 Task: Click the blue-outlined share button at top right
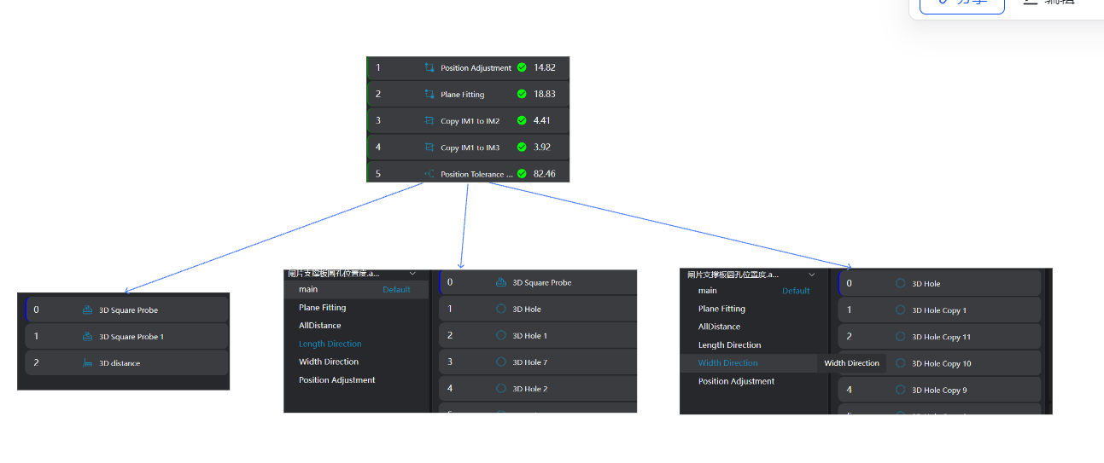tap(961, 3)
